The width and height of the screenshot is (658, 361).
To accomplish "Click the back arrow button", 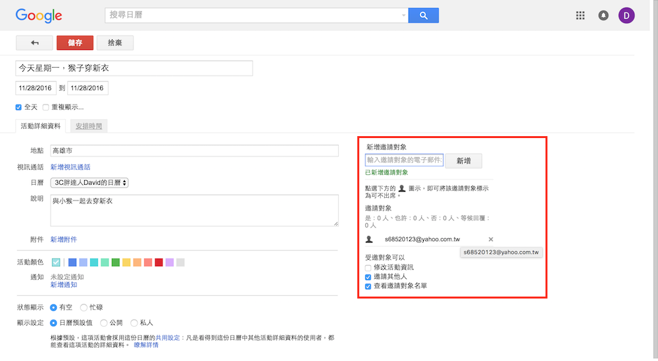I will pyautogui.click(x=35, y=43).
